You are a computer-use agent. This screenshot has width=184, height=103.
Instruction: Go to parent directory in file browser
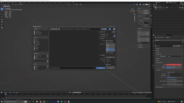click(x=55, y=29)
